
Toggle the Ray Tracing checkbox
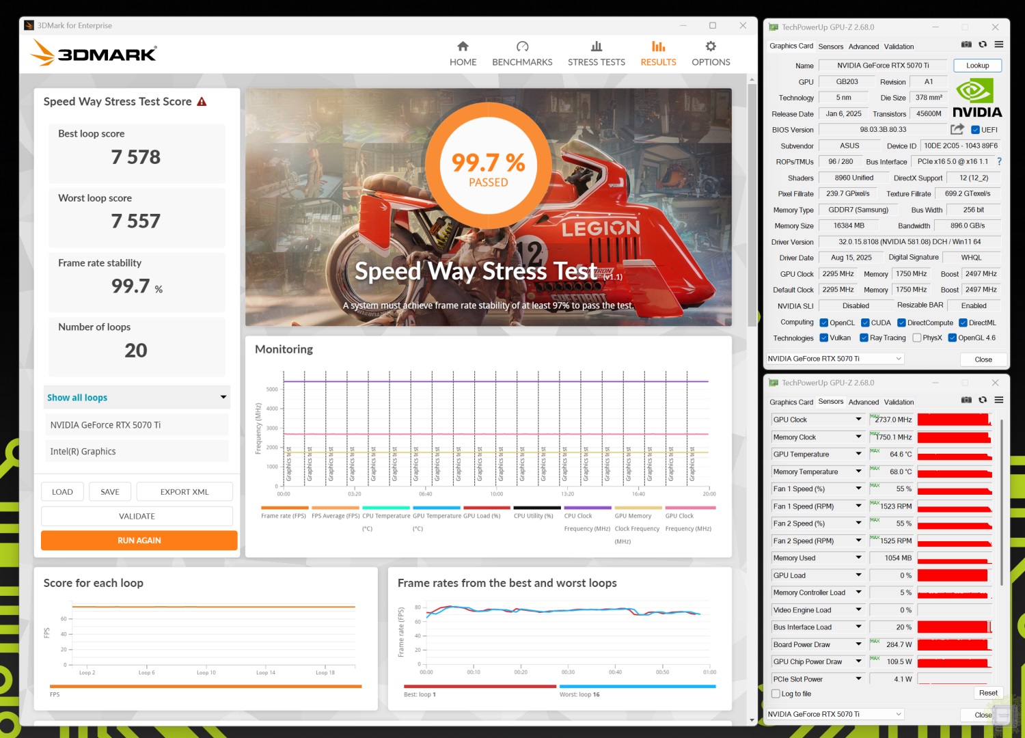tap(864, 338)
